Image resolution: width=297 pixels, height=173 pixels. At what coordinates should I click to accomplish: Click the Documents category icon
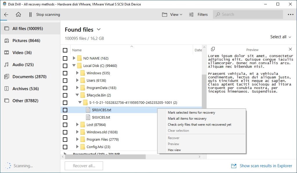(7, 77)
